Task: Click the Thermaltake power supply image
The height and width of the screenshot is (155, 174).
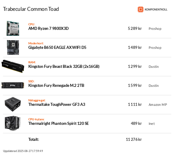Action: (13, 104)
